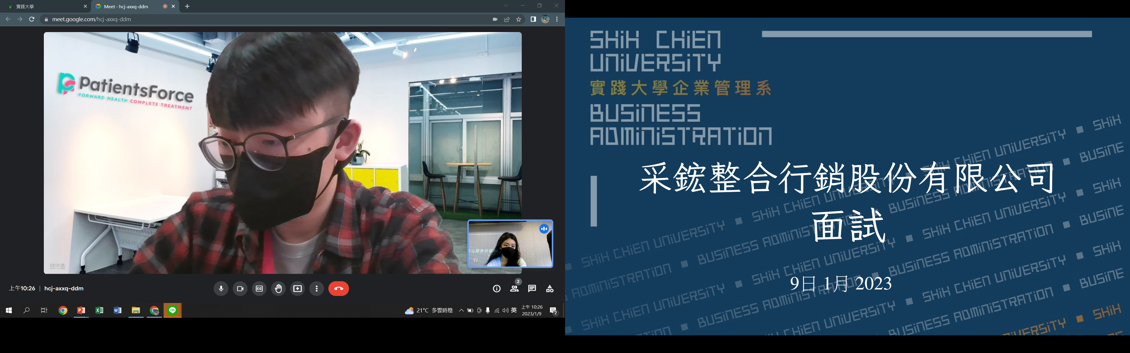Open Meet's three-dot more options menu
The width and height of the screenshot is (1130, 353).
point(317,289)
